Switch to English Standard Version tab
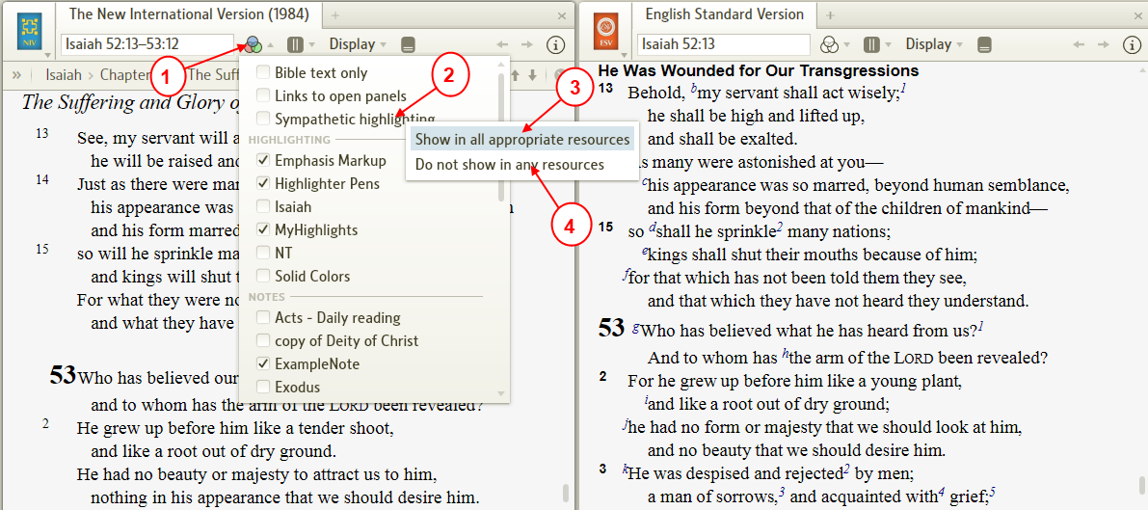The image size is (1148, 510). tap(724, 13)
